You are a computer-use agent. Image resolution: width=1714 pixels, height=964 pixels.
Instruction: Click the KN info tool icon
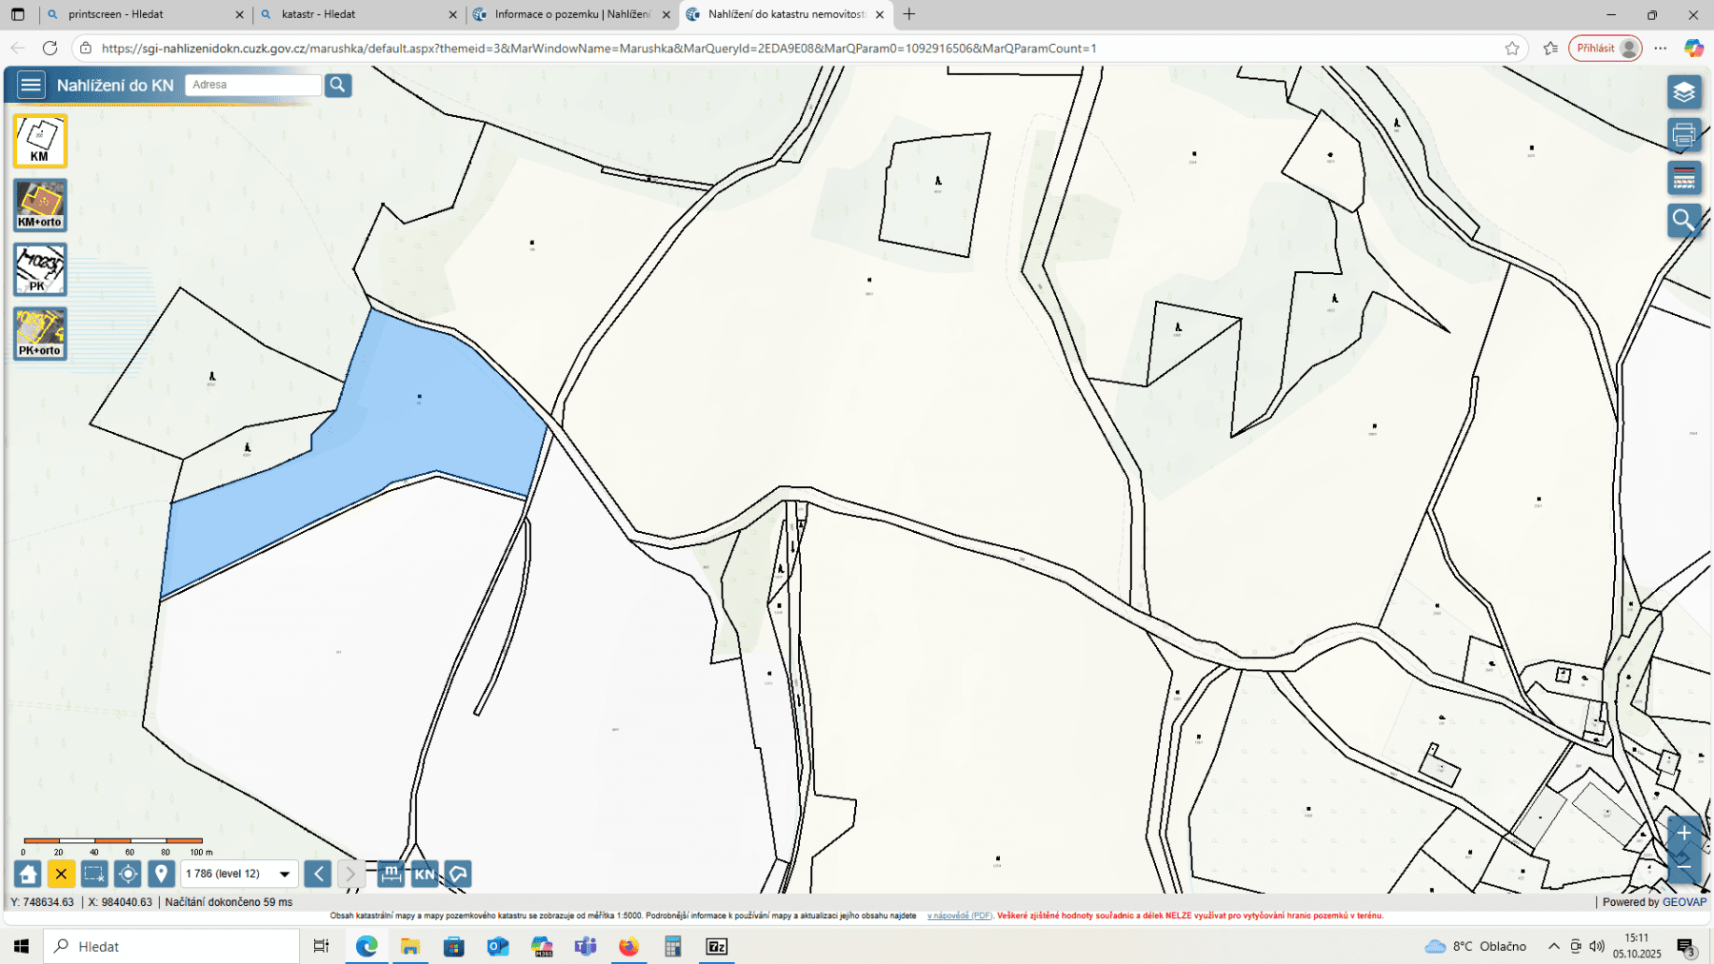point(425,874)
